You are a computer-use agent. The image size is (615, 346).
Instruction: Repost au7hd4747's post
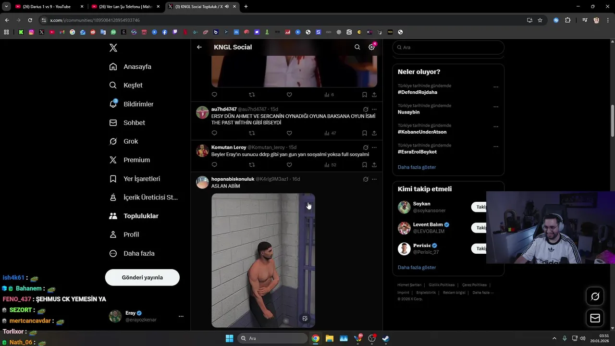252,133
